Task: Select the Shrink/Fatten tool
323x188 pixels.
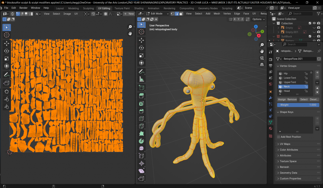Action: pyautogui.click(x=142, y=163)
